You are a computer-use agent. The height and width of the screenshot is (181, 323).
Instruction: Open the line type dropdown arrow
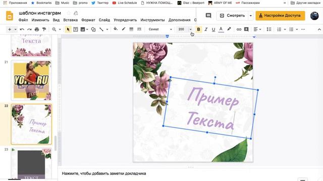pyautogui.click(x=107, y=30)
